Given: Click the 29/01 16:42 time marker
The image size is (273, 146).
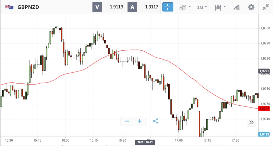Looking at the screenshot, I should (x=145, y=142).
